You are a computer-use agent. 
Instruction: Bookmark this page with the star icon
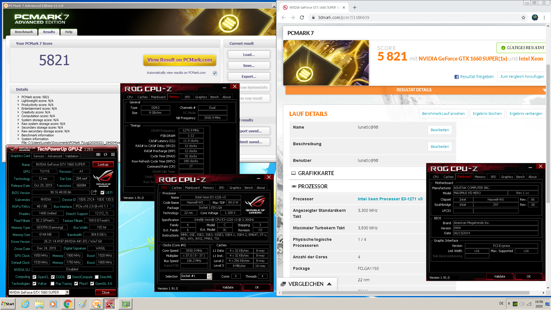click(x=523, y=18)
